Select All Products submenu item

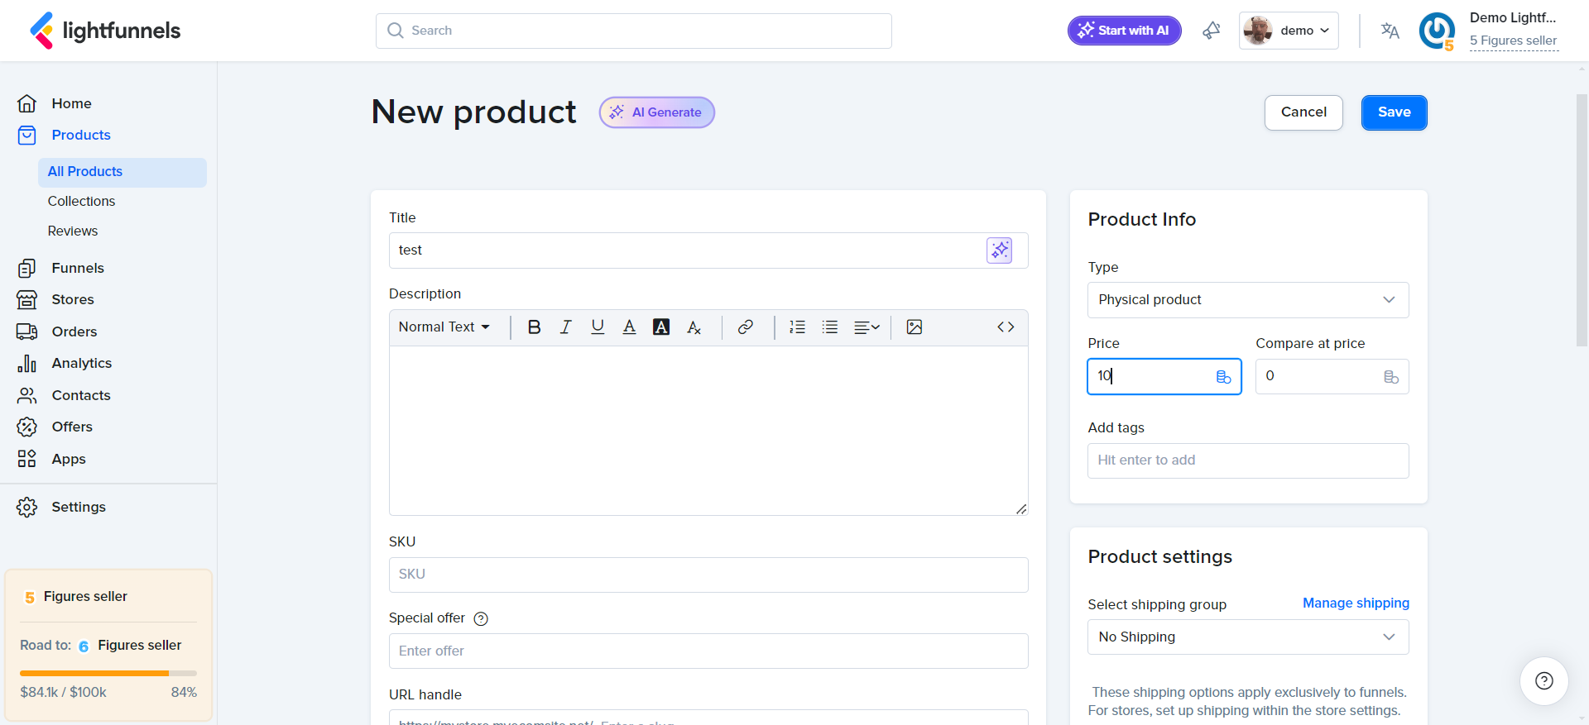pyautogui.click(x=122, y=172)
